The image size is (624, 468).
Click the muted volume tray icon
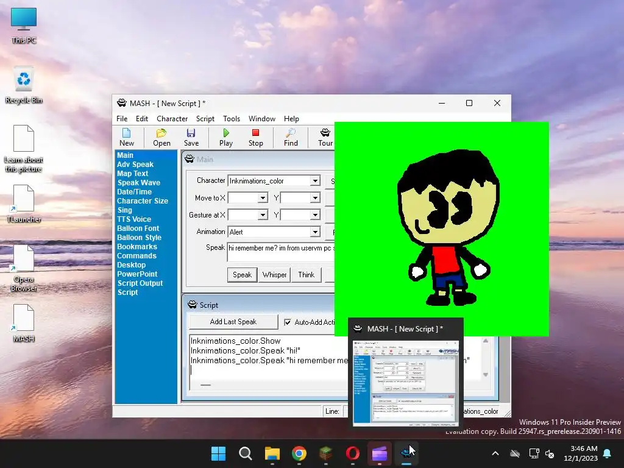(550, 453)
